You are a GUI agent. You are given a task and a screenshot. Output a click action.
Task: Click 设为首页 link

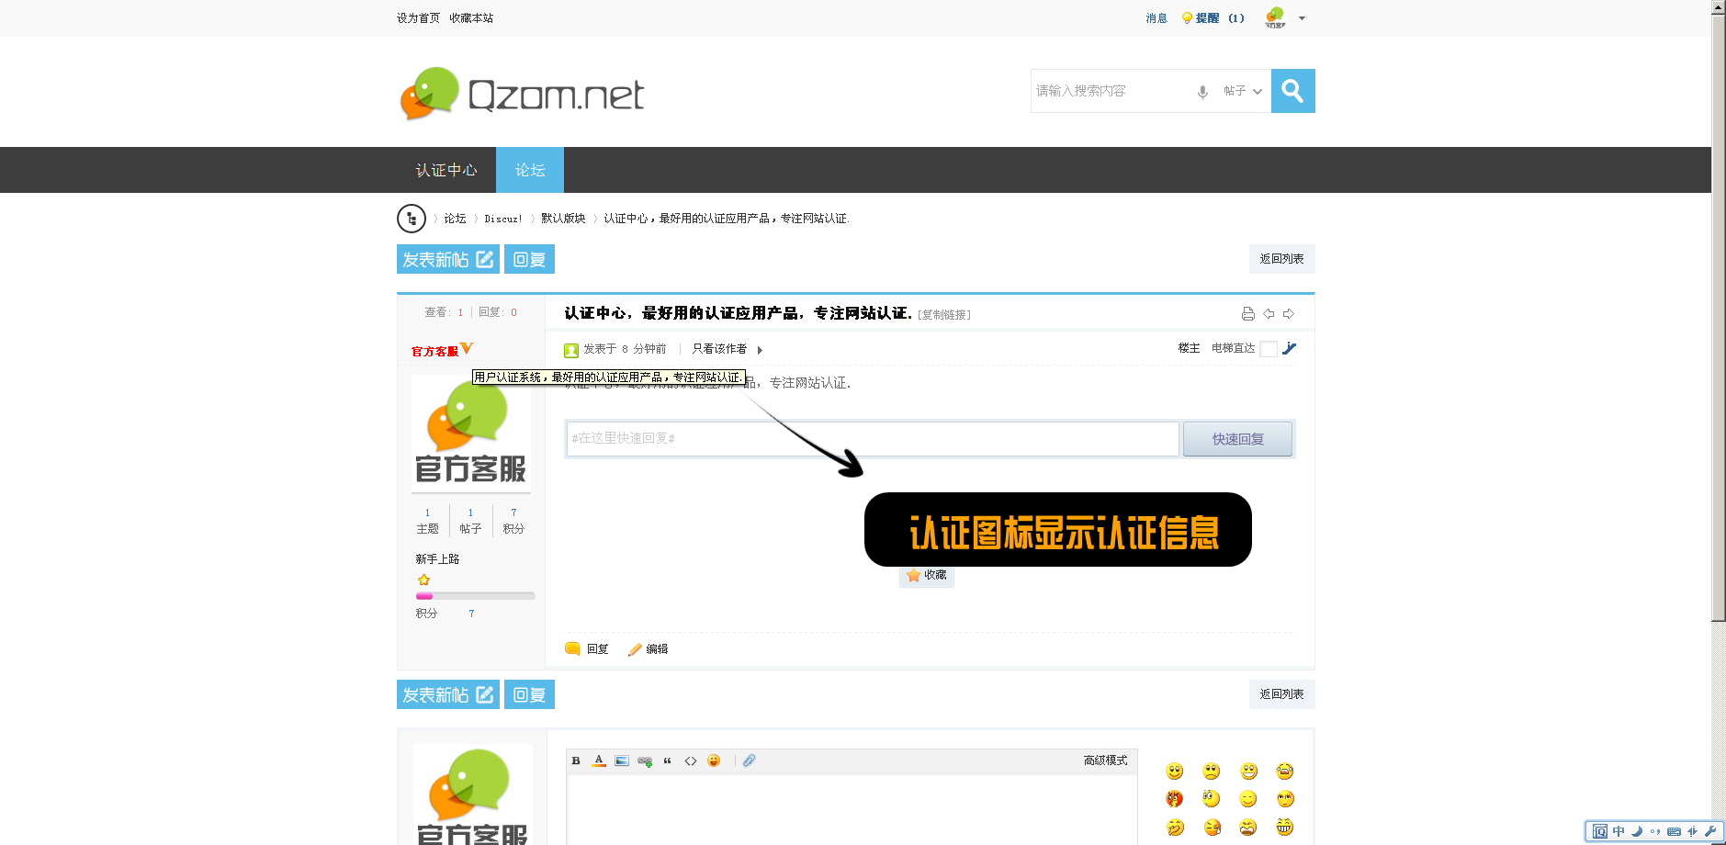(x=418, y=18)
